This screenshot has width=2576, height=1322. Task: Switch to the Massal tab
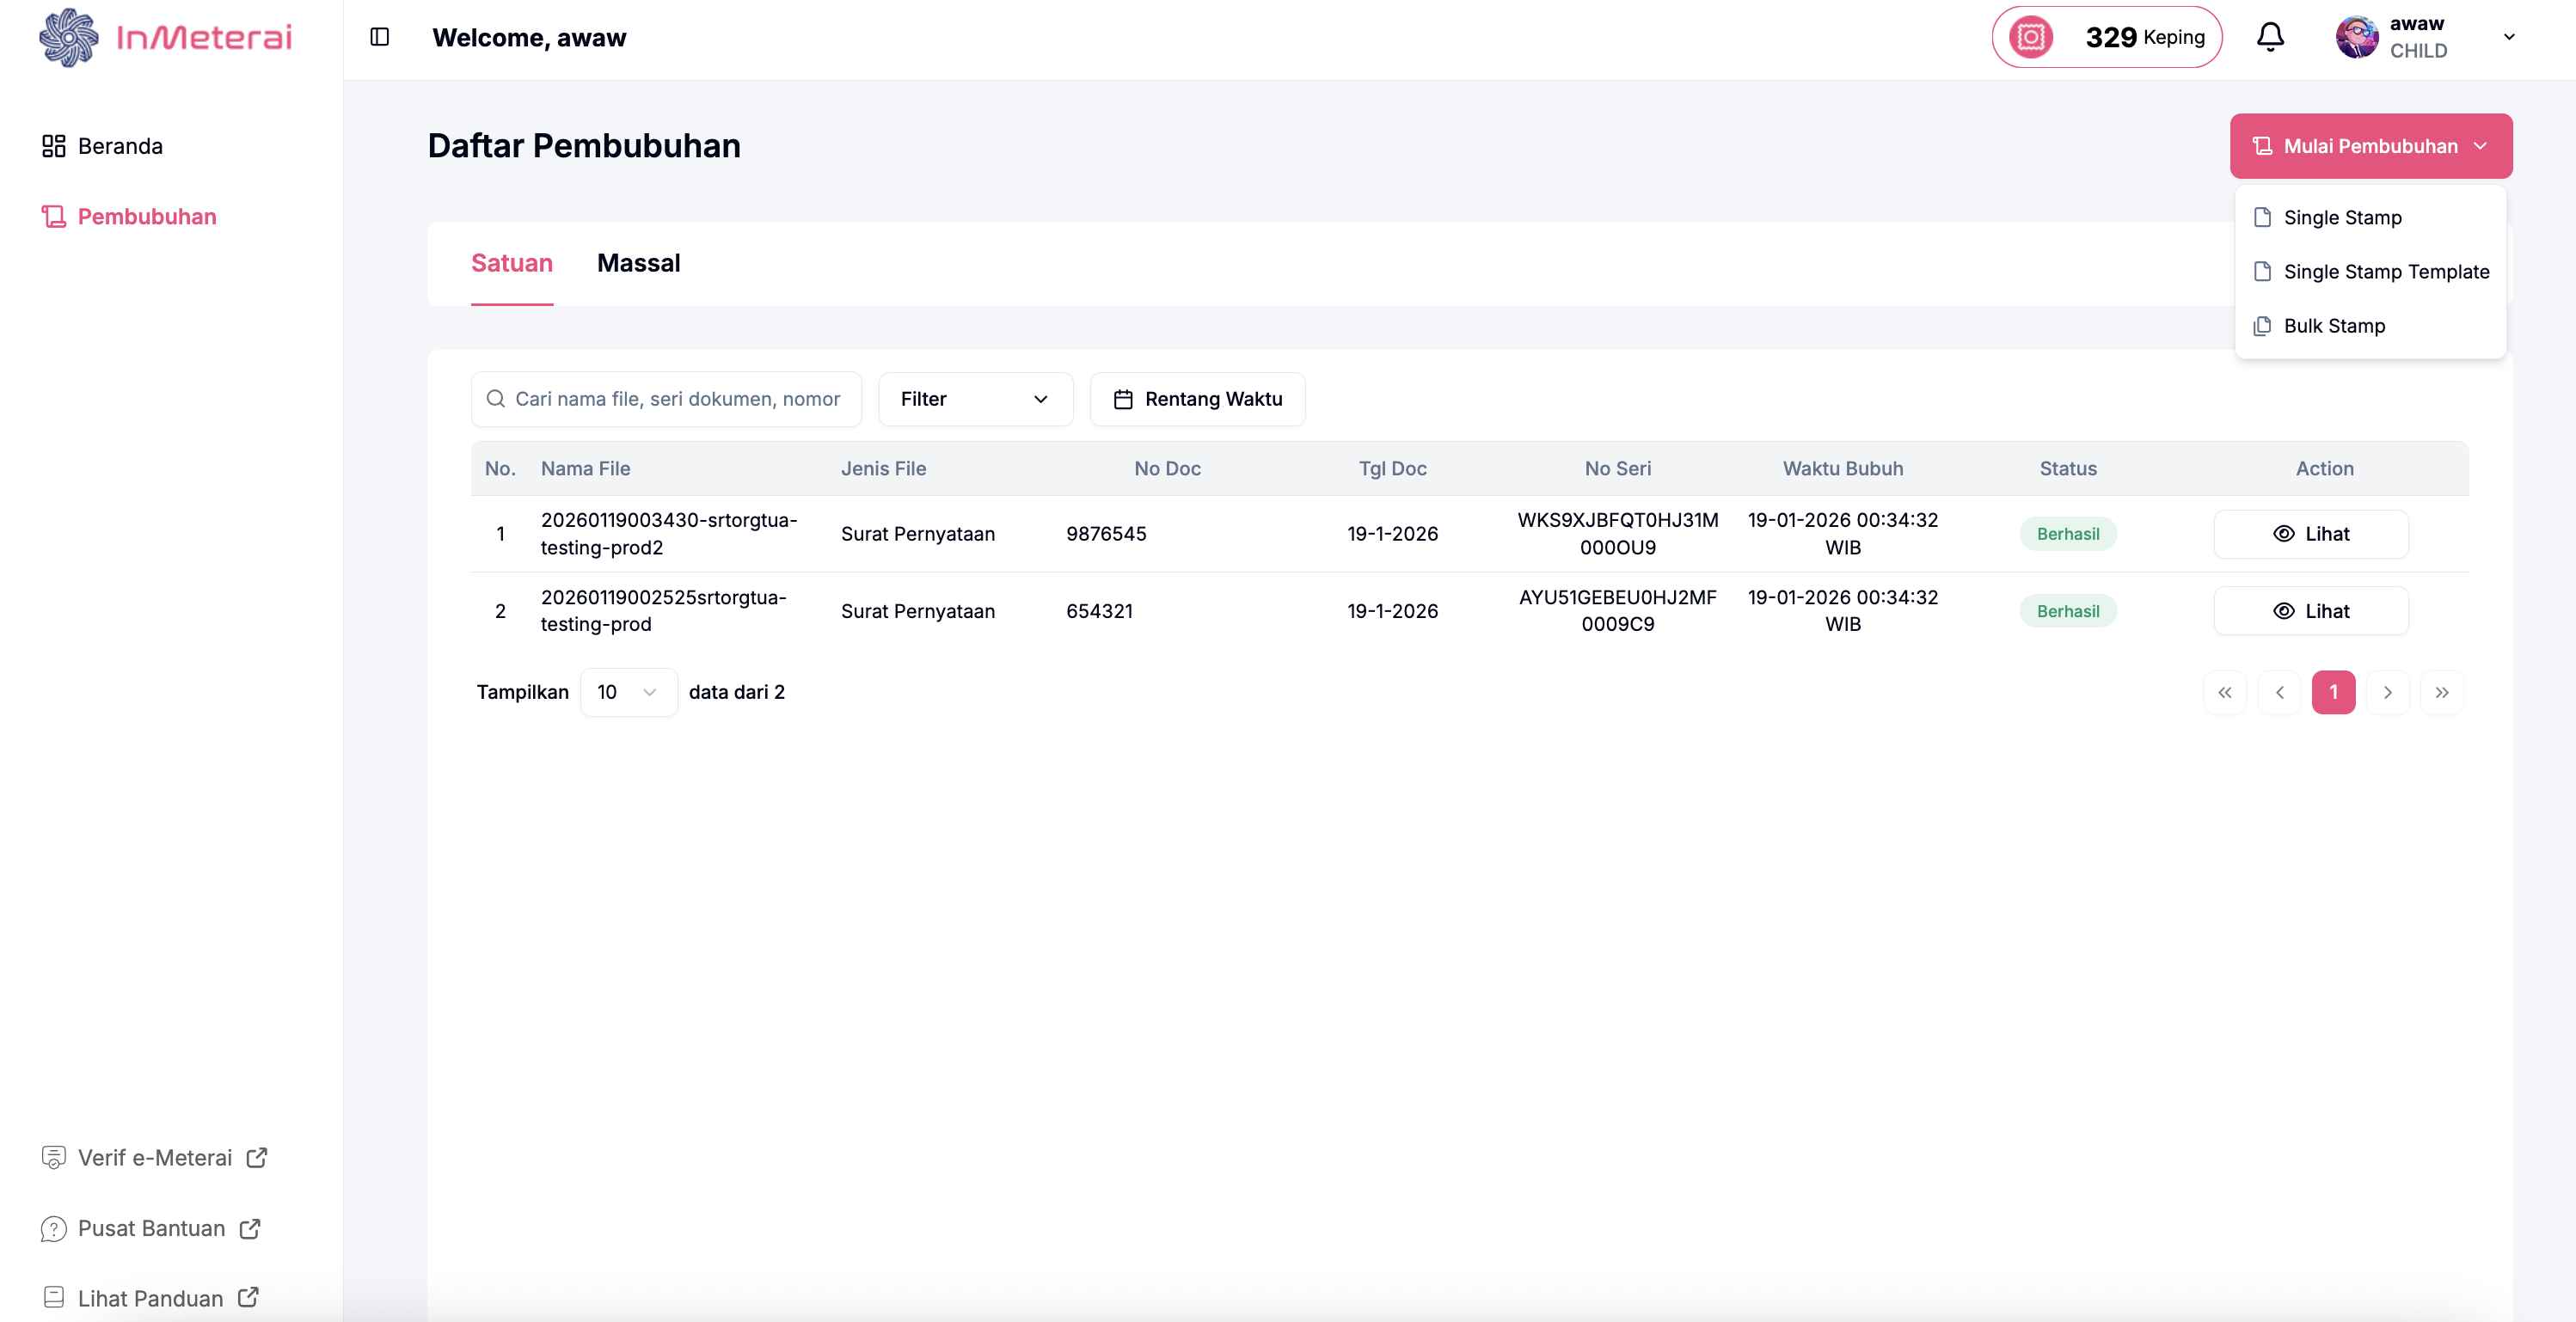coord(638,263)
